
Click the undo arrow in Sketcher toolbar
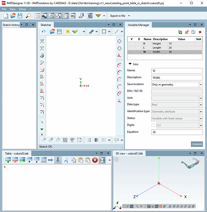click(44, 32)
